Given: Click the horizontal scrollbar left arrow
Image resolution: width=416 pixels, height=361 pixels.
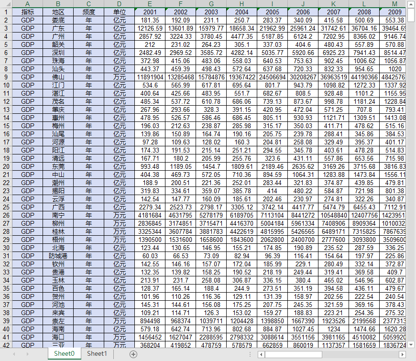Looking at the screenshot, I should point(261,354).
